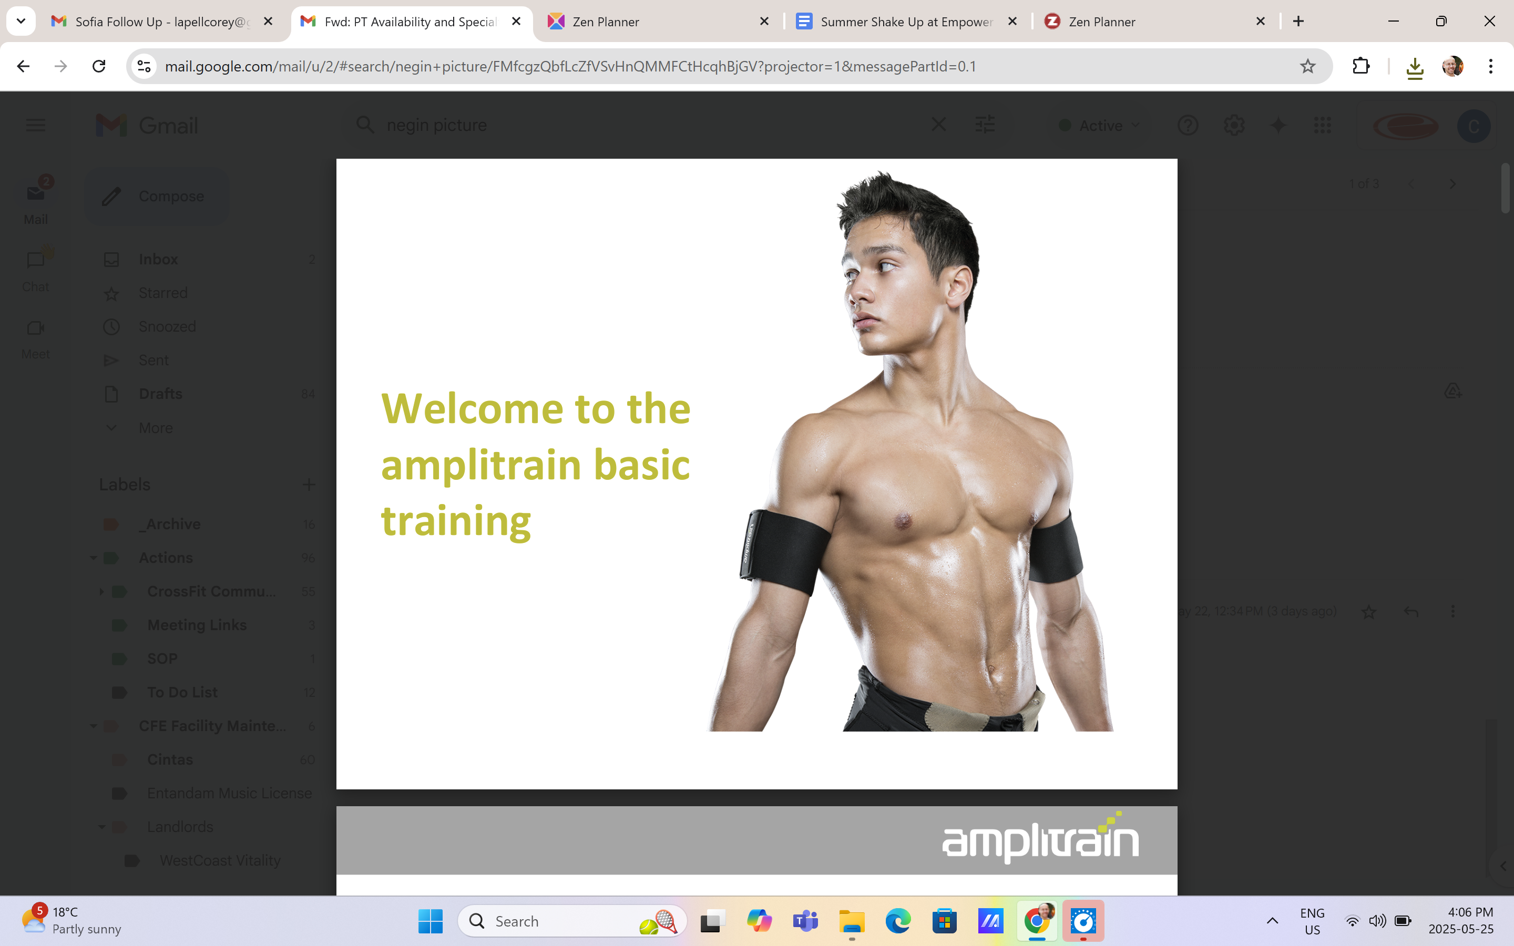Open the Chrome extensions puzzle icon
Viewport: 1514px width, 946px height.
pyautogui.click(x=1360, y=66)
